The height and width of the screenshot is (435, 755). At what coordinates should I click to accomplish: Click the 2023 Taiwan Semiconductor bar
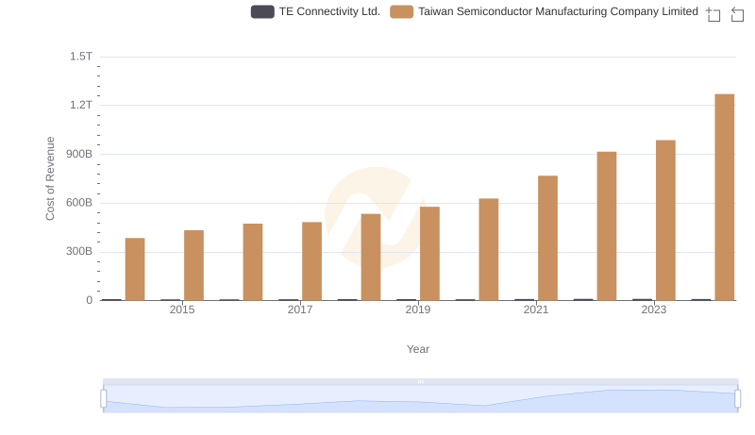(665, 221)
